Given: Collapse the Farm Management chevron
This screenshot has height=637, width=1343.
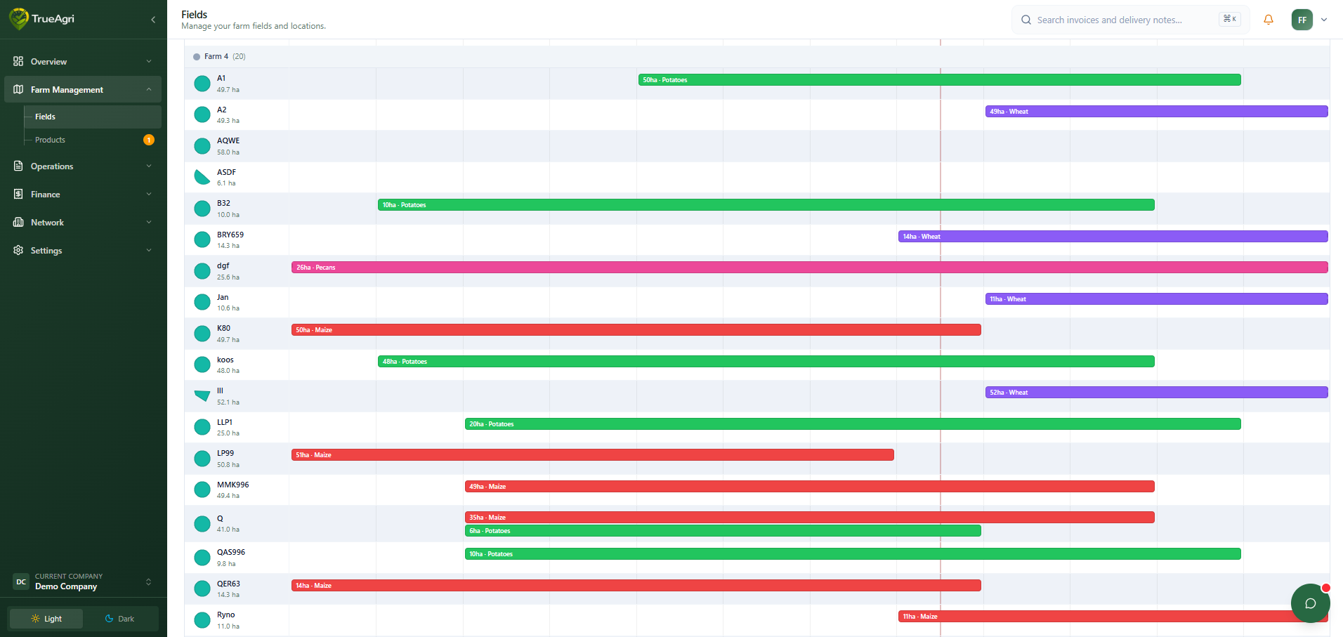Looking at the screenshot, I should (x=149, y=89).
